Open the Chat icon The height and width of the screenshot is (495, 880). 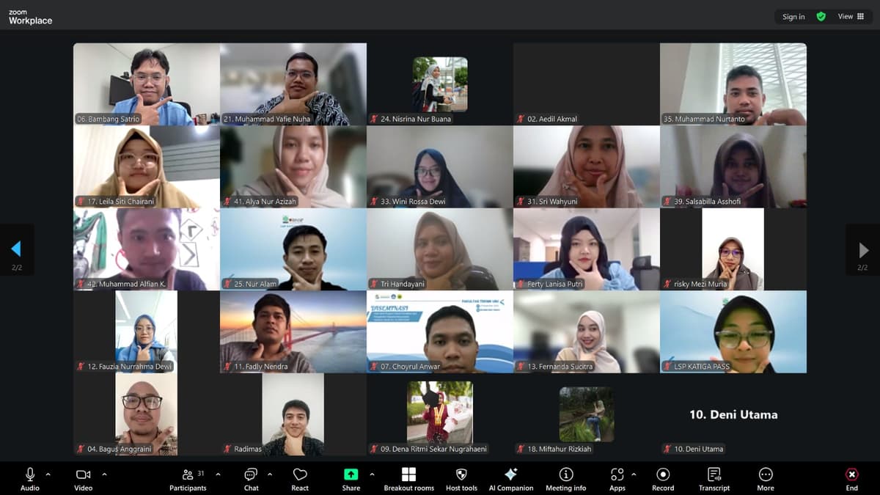click(x=251, y=474)
